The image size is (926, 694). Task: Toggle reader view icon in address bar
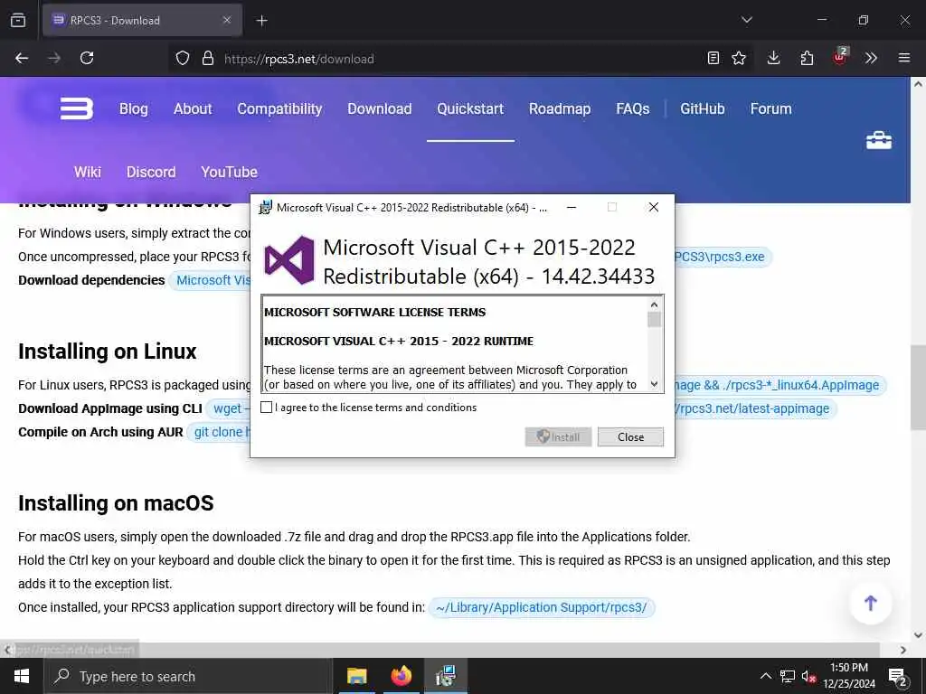click(x=713, y=58)
